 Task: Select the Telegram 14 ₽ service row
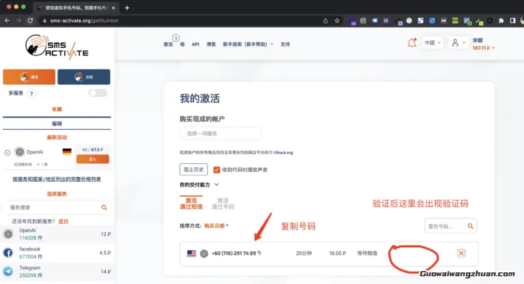click(57, 272)
